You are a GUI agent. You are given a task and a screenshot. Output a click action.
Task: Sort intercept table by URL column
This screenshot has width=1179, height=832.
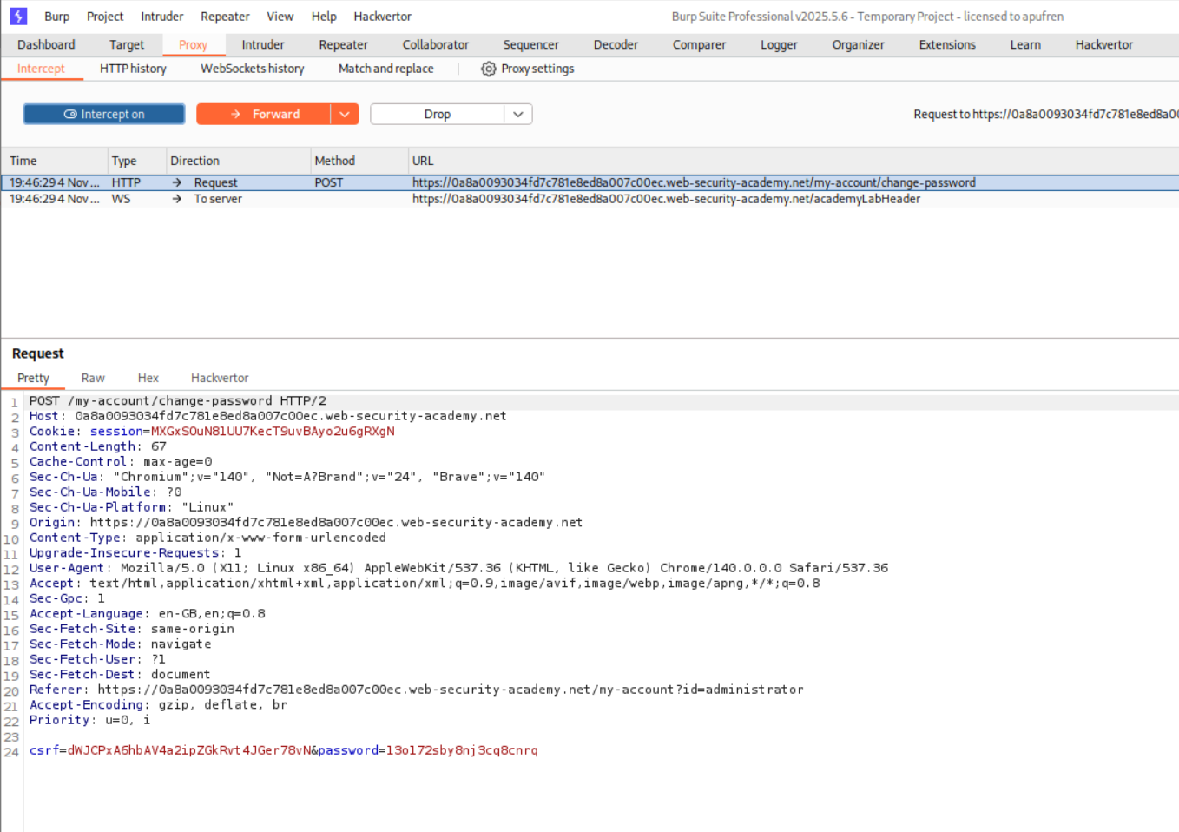click(423, 161)
